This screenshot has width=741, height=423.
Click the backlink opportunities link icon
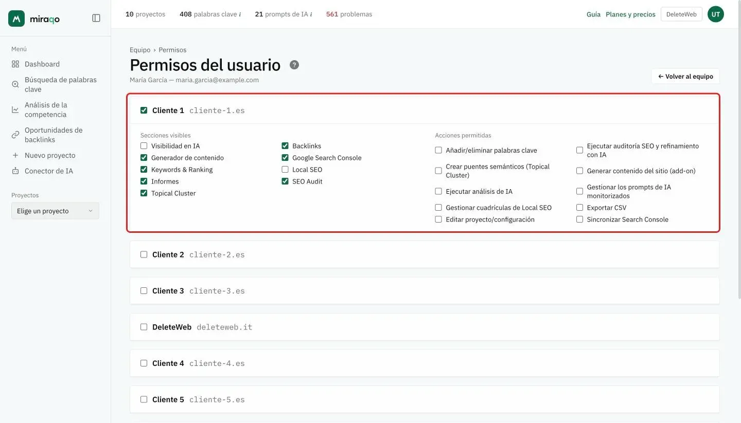(x=15, y=135)
